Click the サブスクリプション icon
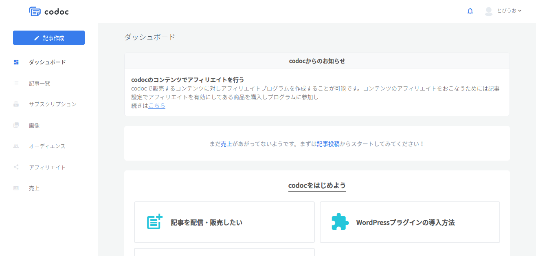Screen dimensions: 536x256 tap(16, 104)
